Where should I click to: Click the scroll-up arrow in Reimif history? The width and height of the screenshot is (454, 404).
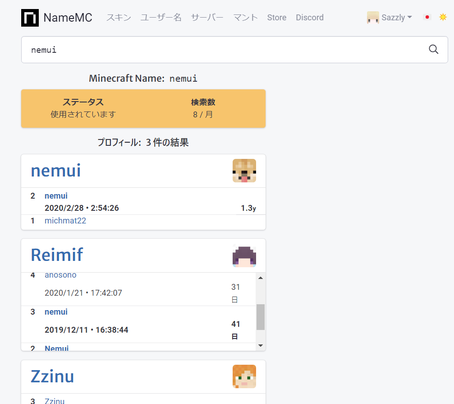(261, 278)
